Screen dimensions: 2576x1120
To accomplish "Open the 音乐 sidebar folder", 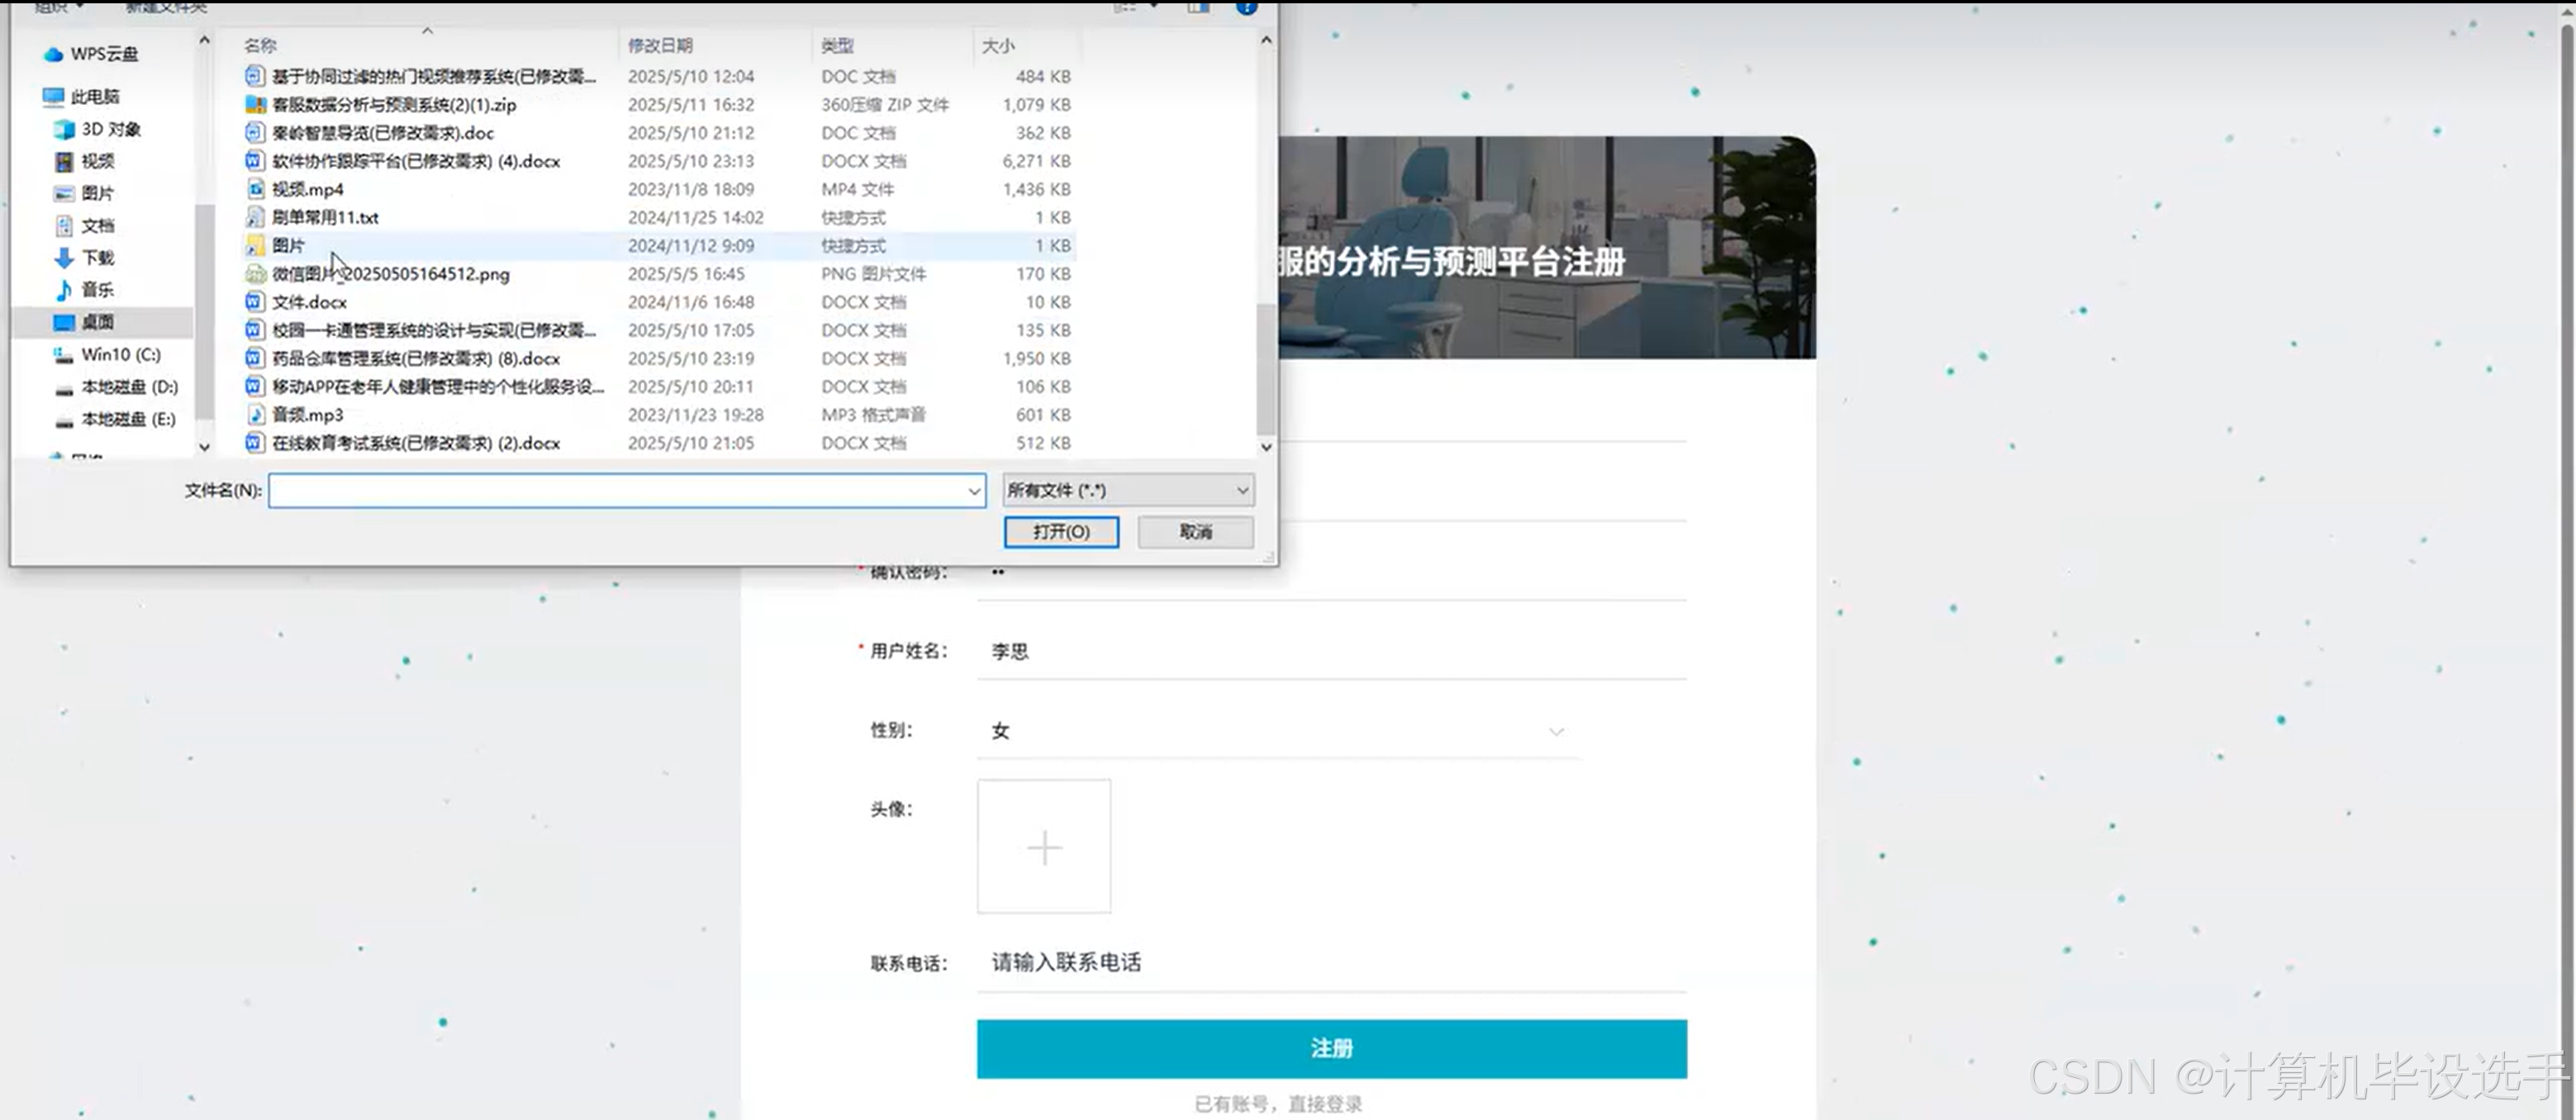I will coord(85,289).
